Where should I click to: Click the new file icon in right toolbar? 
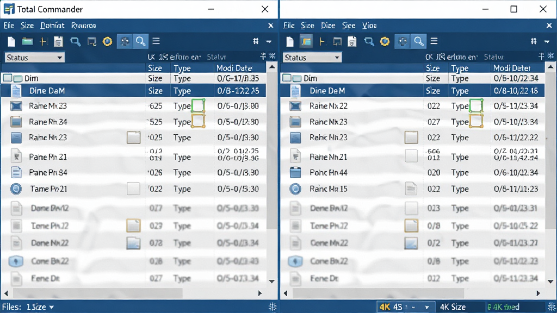point(290,41)
